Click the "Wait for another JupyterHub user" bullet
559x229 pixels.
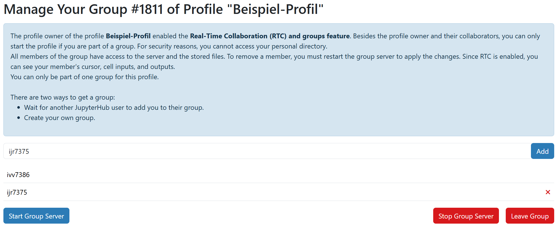(114, 108)
